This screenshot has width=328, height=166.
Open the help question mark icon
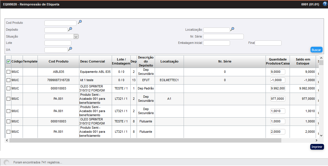pyautogui.click(x=325, y=4)
